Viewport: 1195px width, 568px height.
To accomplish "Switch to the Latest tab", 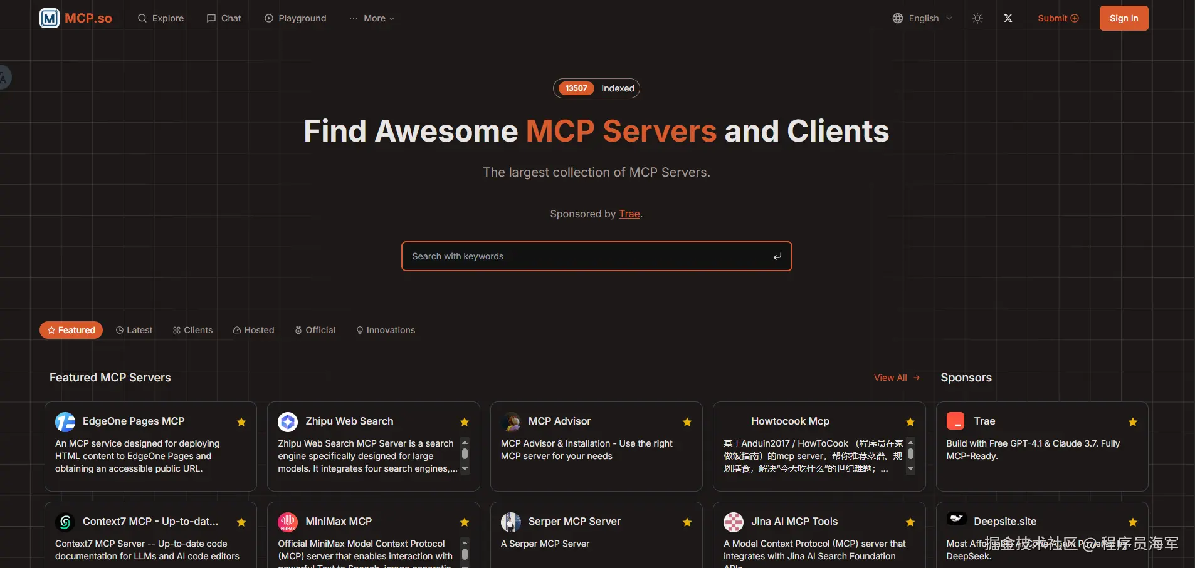I will click(x=134, y=330).
